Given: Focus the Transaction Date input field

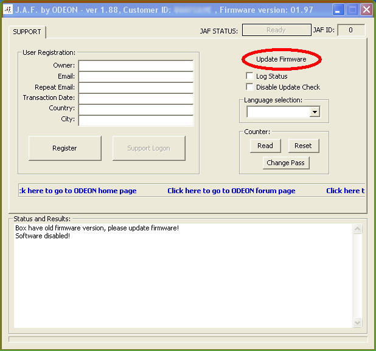Looking at the screenshot, I should (x=136, y=99).
